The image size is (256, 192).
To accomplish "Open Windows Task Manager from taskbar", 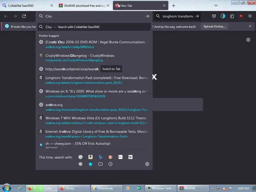I will 161,188.
